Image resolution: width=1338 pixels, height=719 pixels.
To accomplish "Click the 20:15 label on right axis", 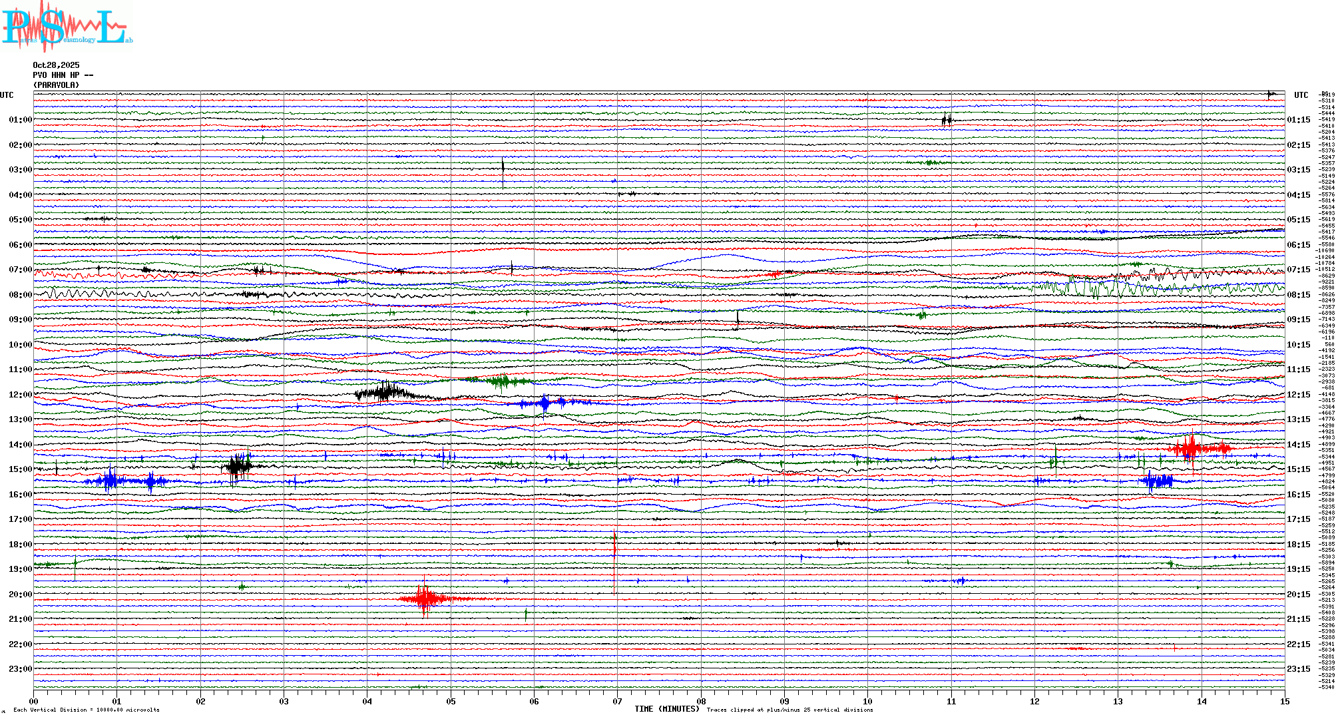I will pos(1298,595).
